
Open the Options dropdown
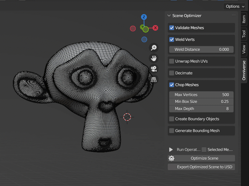tap(234, 7)
